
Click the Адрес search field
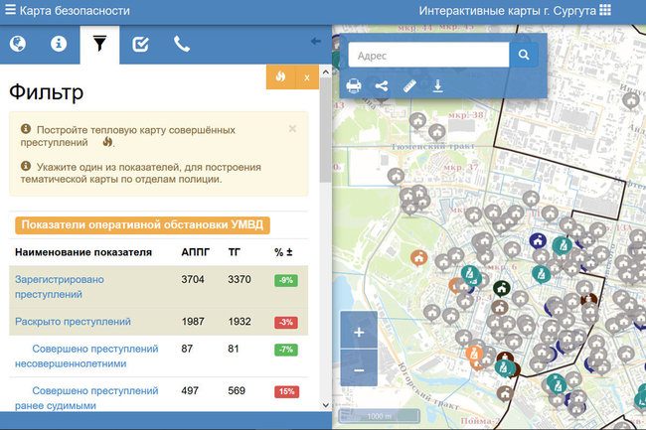427,56
